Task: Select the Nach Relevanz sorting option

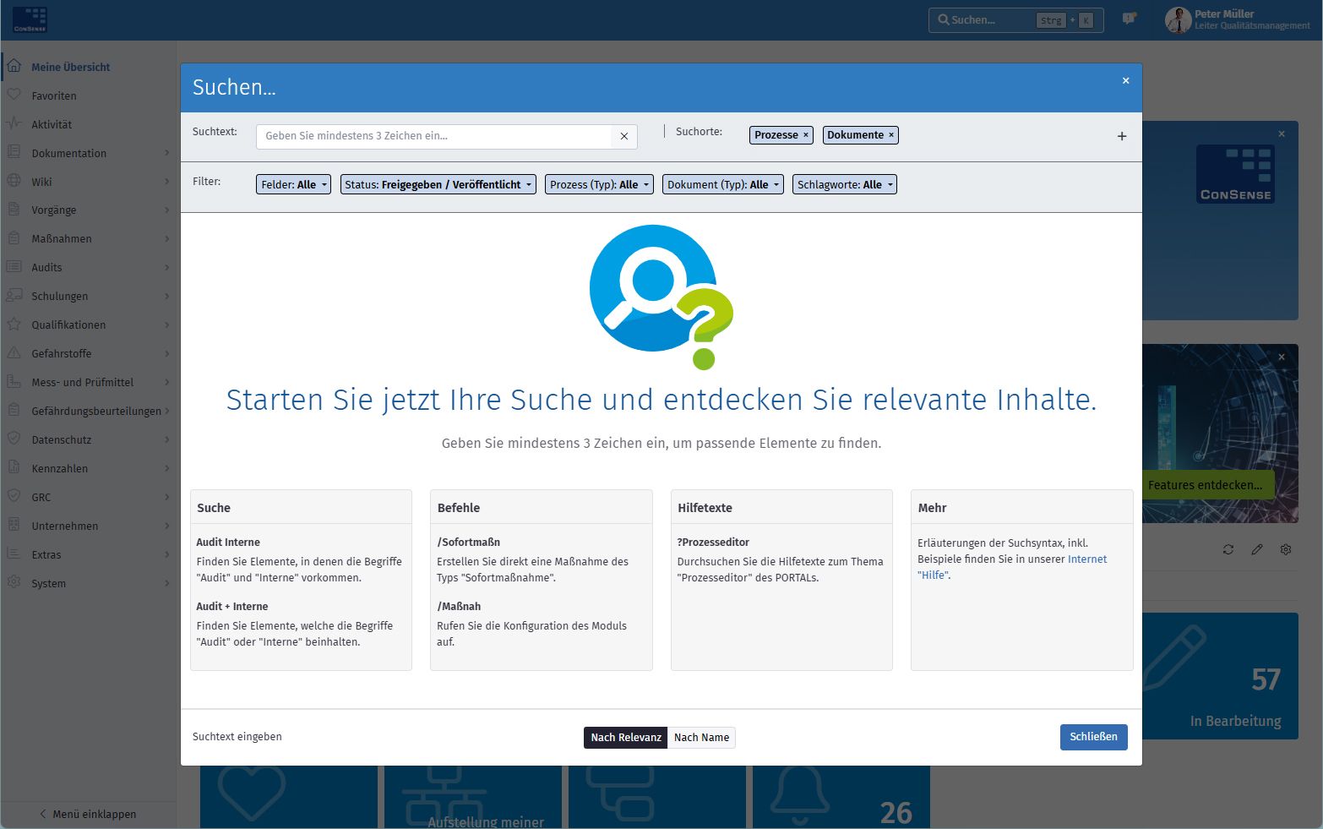Action: click(625, 737)
